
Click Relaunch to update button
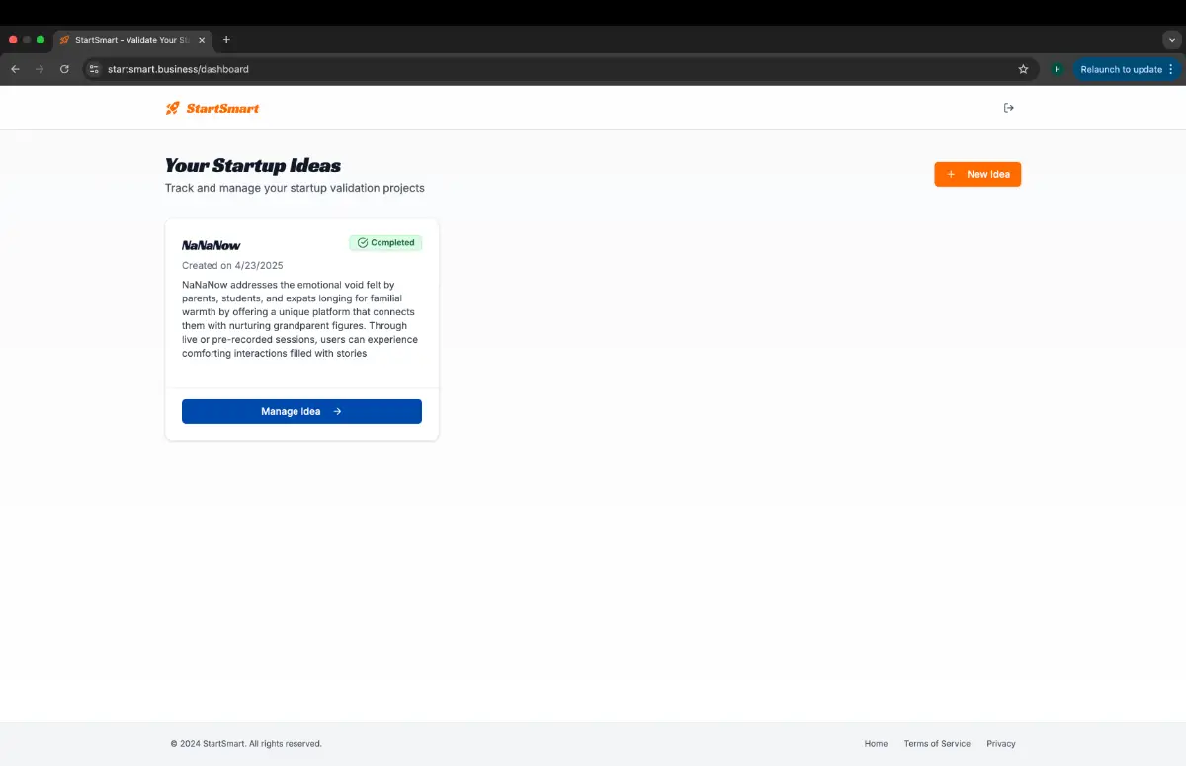tap(1121, 69)
